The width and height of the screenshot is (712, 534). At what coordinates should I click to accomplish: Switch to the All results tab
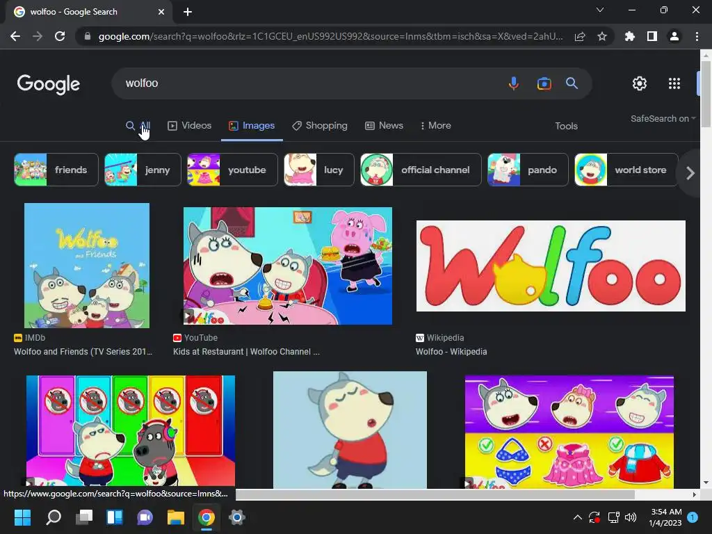pos(138,125)
